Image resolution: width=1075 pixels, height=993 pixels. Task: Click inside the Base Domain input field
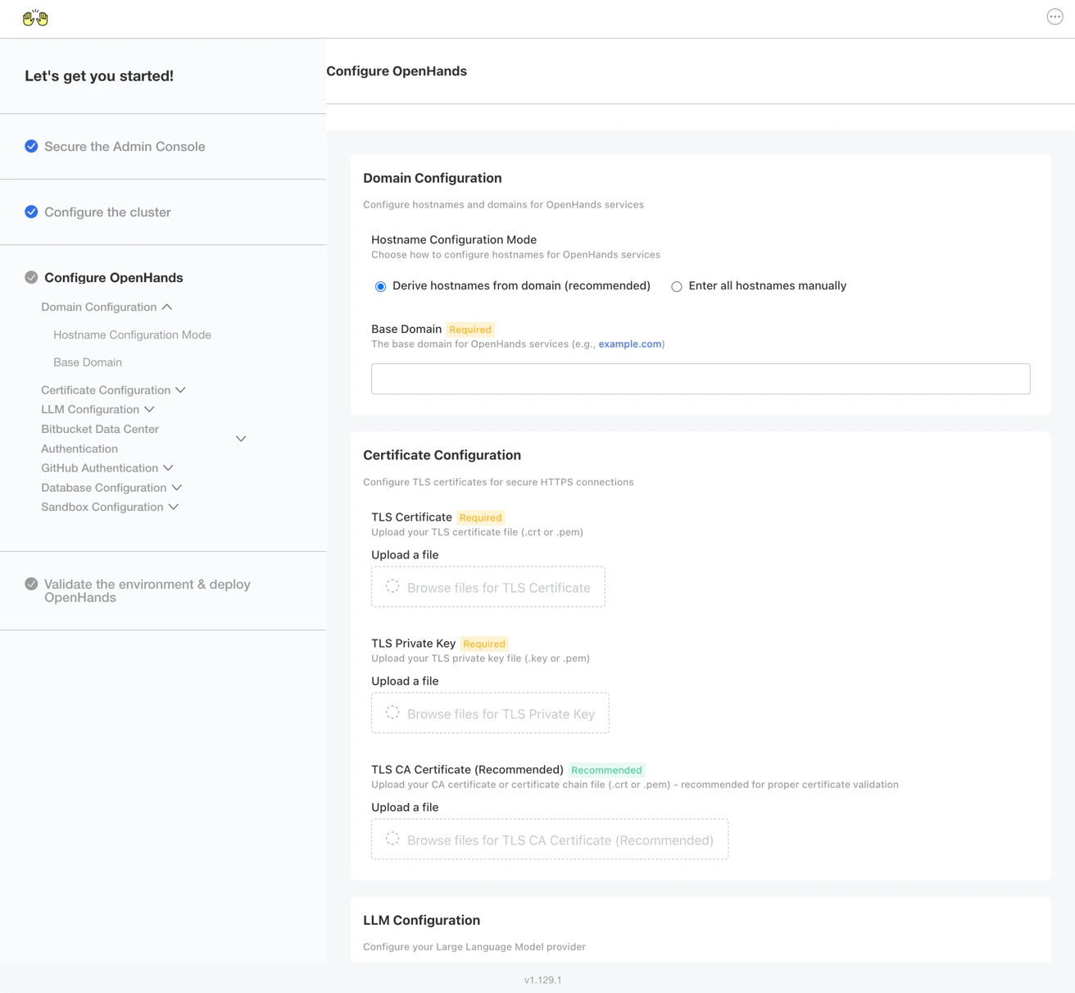click(701, 378)
